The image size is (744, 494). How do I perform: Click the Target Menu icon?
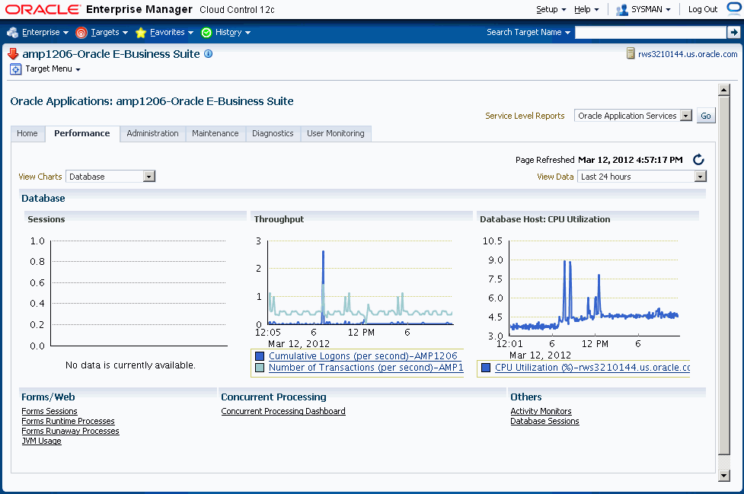click(x=16, y=69)
